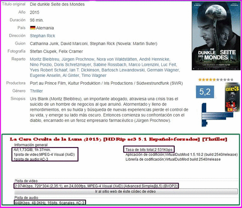Open Nora von Waldstätten cast link
The image size is (242, 208).
(x=117, y=59)
